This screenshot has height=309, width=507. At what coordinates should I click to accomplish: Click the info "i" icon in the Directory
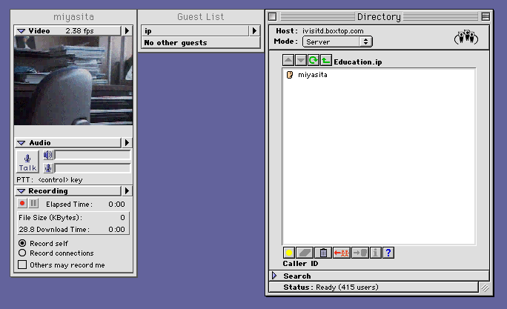pos(376,253)
